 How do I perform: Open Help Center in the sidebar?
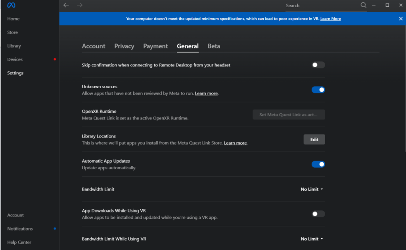[19, 242]
